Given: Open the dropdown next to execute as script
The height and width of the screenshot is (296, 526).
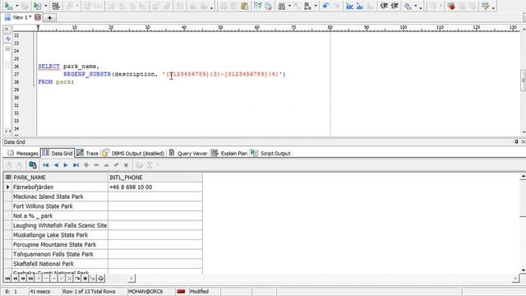Looking at the screenshot, I should point(46,6).
